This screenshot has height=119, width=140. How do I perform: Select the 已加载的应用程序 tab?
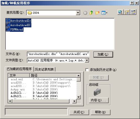tap(19, 69)
